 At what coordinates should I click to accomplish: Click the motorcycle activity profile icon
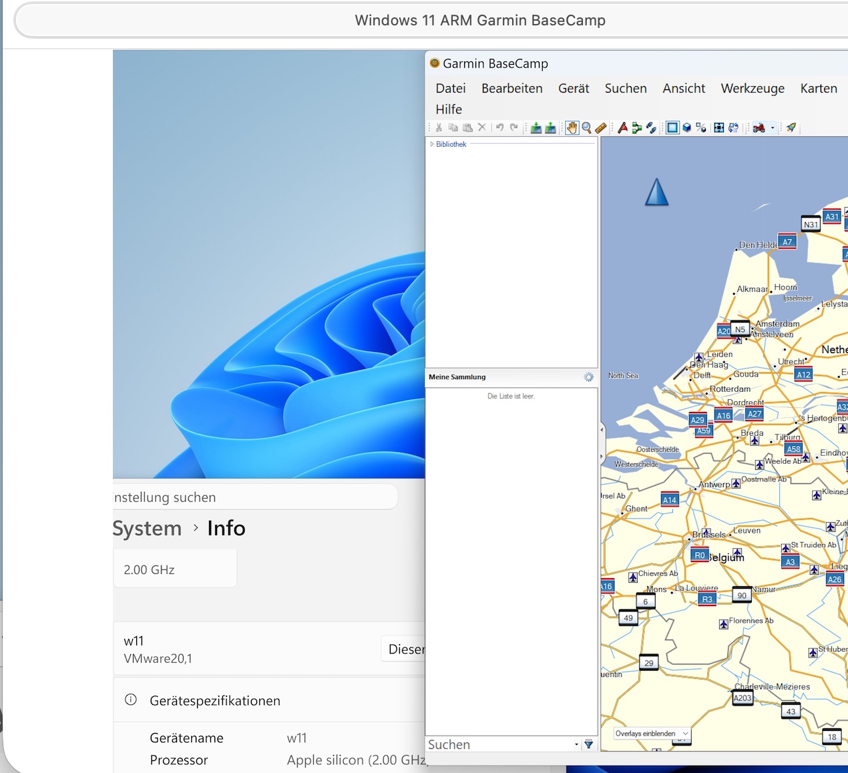(759, 127)
